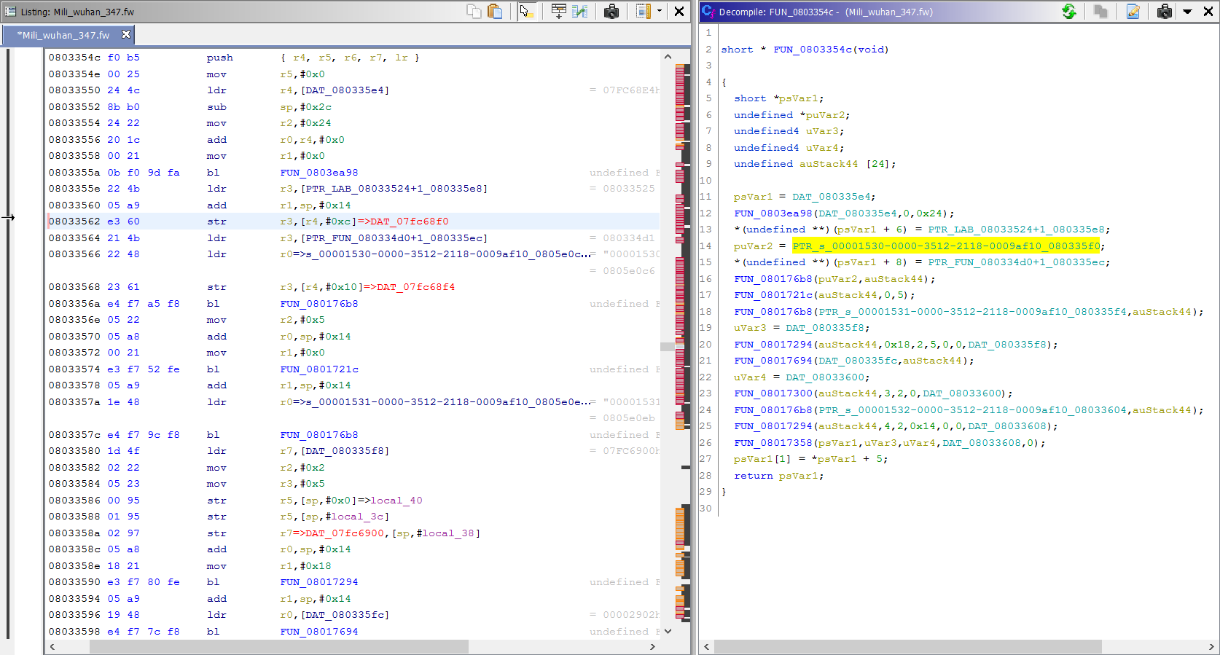
Task: Click the highlighted PTR_s_00001530 token in decompiler
Action: 946,246
